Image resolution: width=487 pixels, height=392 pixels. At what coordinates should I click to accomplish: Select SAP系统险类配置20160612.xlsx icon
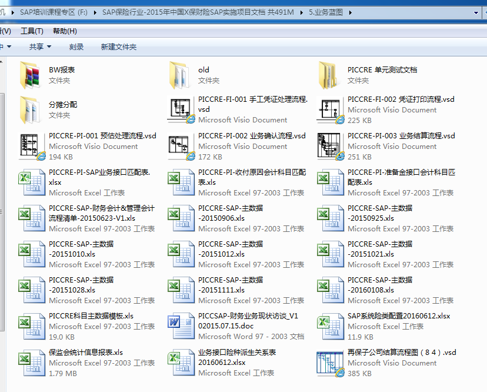coord(331,327)
